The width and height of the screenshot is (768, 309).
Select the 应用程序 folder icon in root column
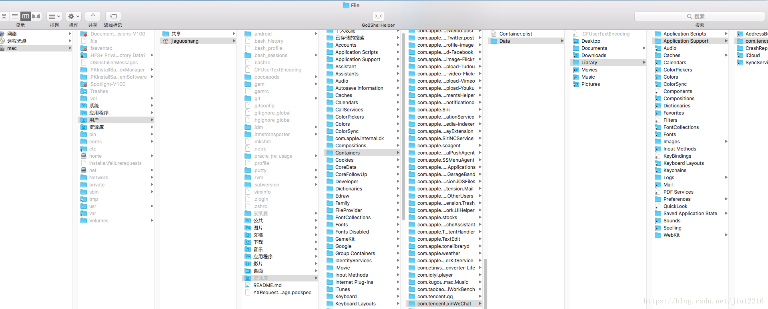pyautogui.click(x=84, y=113)
